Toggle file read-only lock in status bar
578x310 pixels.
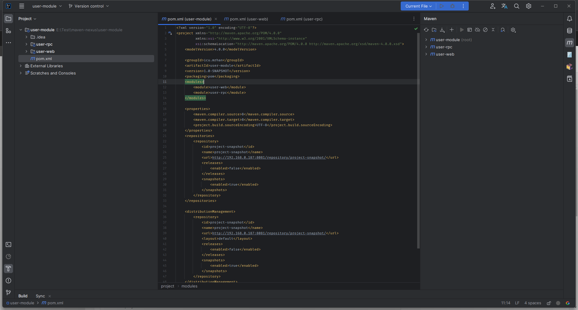coord(549,303)
